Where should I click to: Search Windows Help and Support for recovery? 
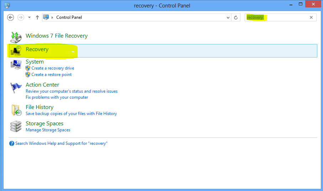coord(61,143)
